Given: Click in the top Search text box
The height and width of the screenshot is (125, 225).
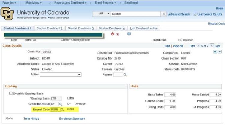Looking at the screenshot, I should click(x=136, y=14).
